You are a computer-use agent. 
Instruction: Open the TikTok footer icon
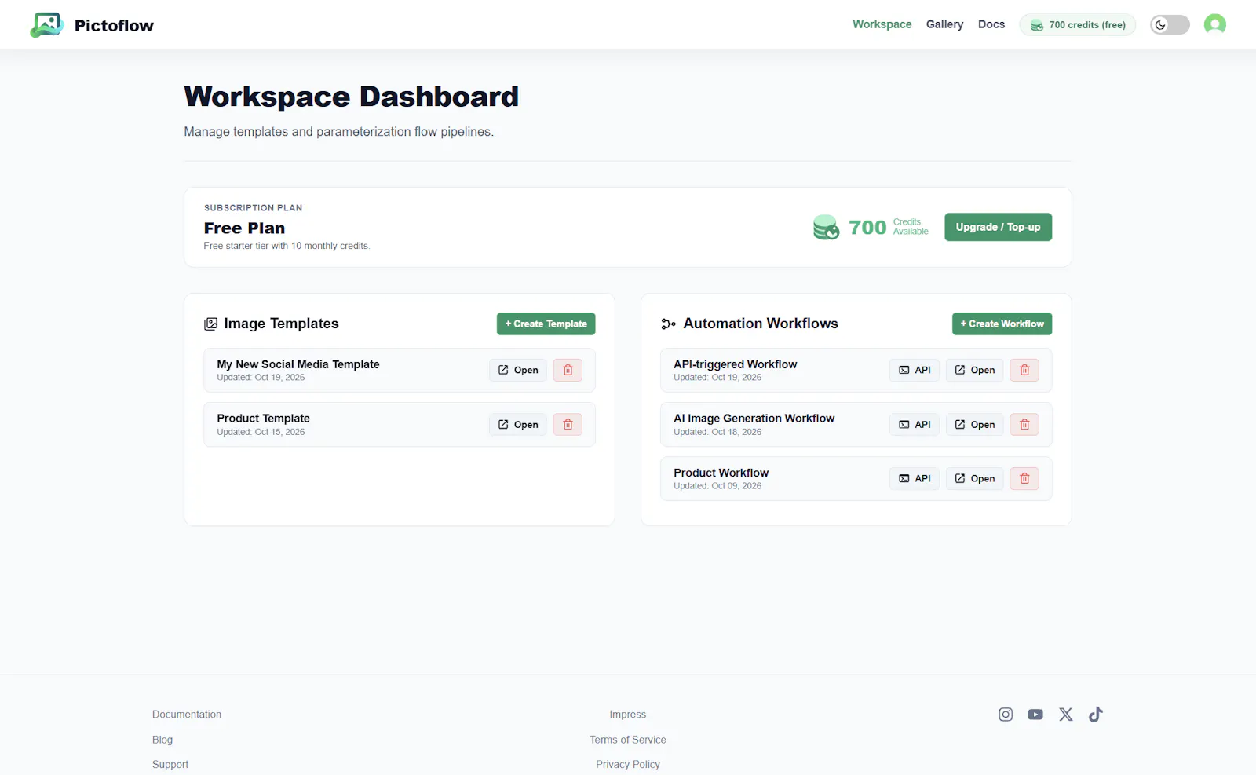[x=1096, y=715]
